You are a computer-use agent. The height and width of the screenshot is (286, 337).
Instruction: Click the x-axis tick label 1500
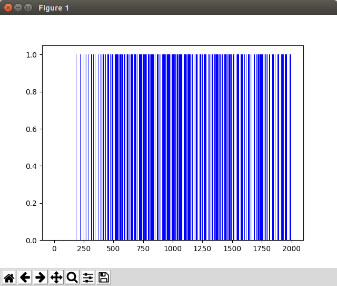coord(232,249)
